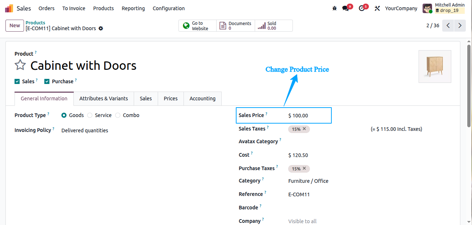Show help tooltip for Category

[x=263, y=179]
